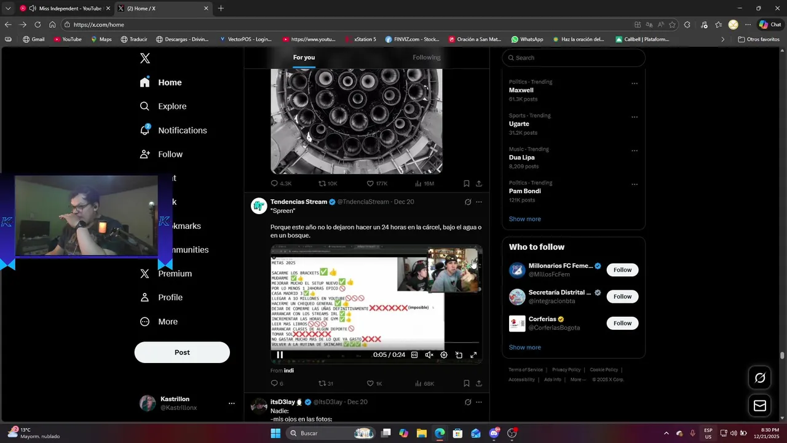
Task: Repost the Tendencias Stream post
Action: point(325,383)
